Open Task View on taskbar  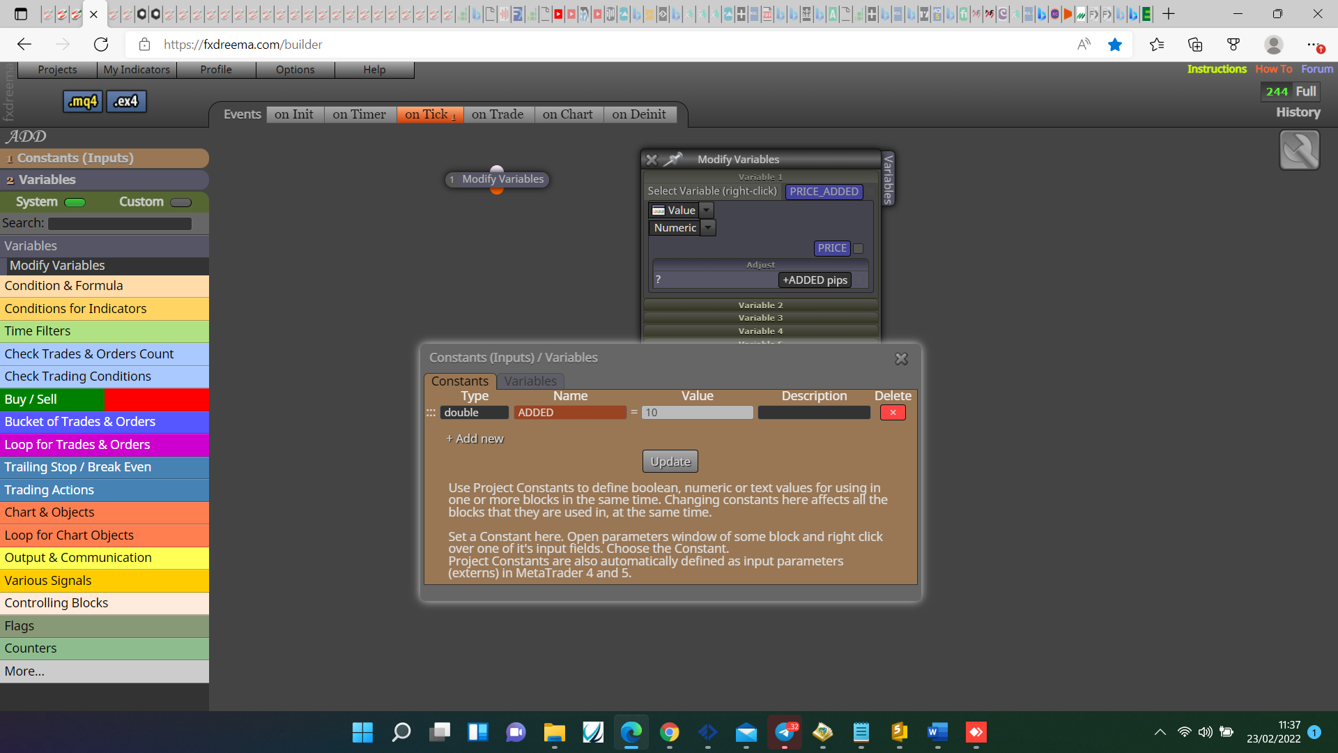pyautogui.click(x=440, y=732)
